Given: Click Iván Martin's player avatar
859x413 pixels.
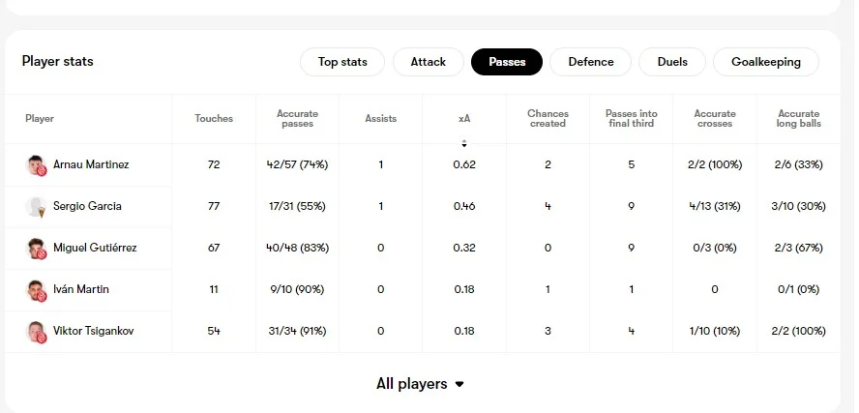Looking at the screenshot, I should [37, 290].
